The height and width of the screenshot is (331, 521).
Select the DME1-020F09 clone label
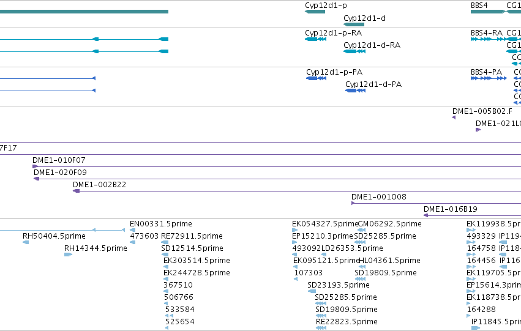[x=60, y=173]
